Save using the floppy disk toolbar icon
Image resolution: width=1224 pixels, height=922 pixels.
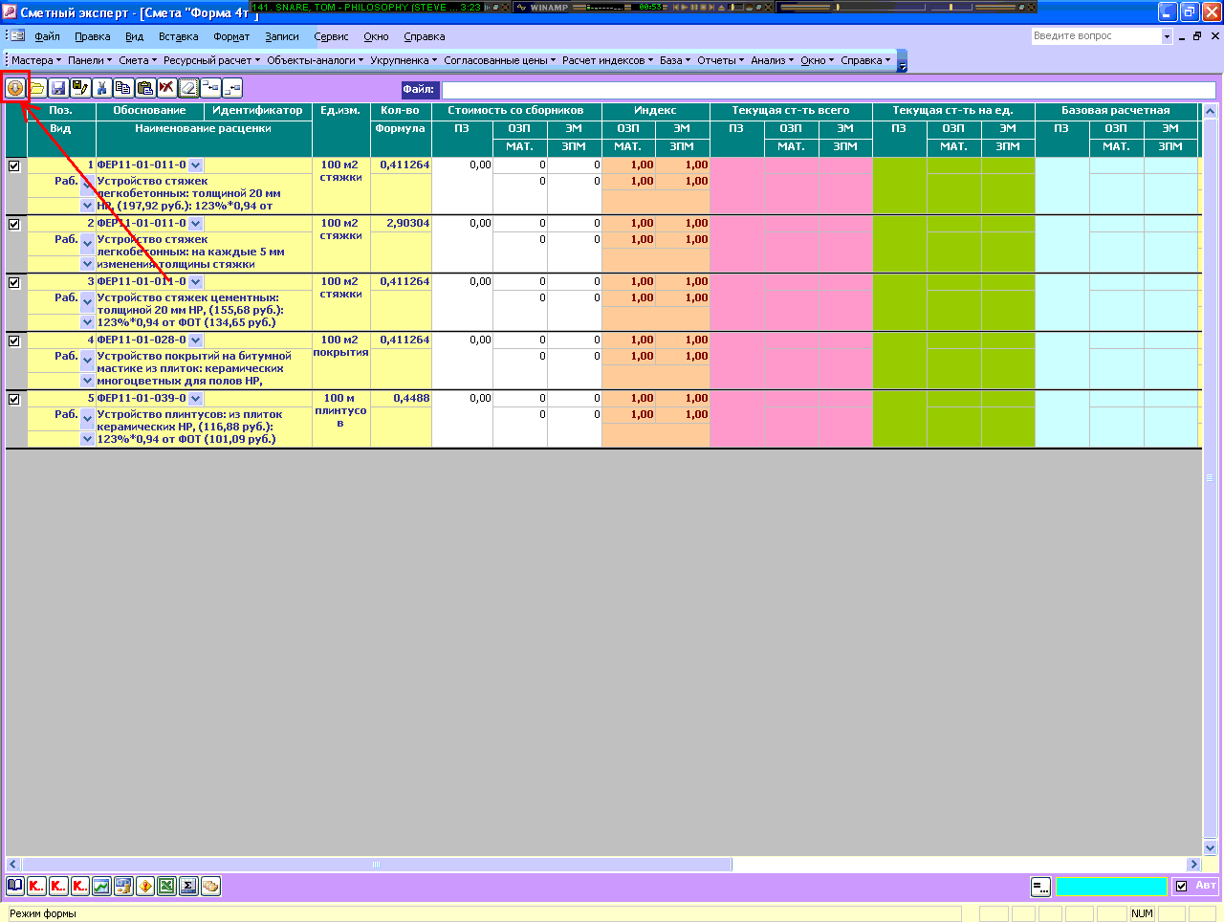tap(58, 88)
